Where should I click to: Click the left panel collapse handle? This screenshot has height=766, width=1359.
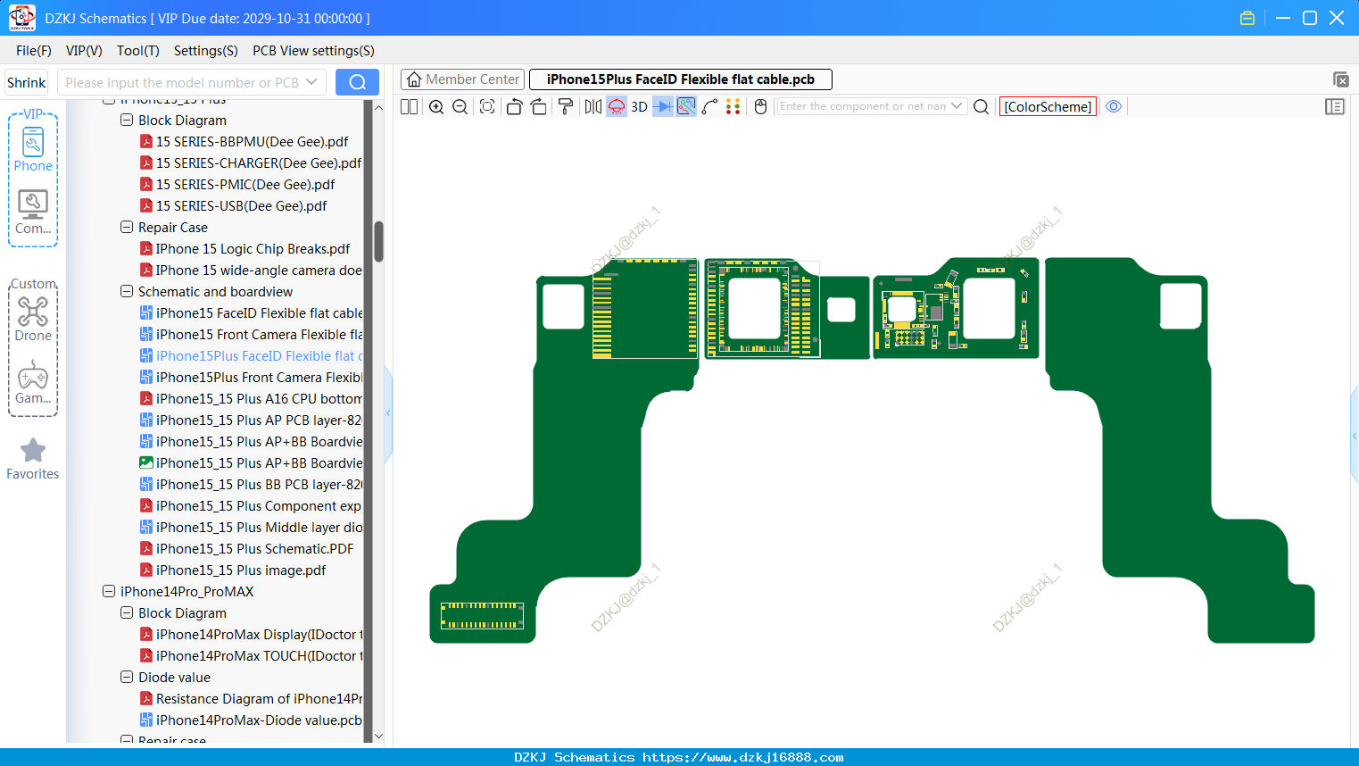pos(388,412)
